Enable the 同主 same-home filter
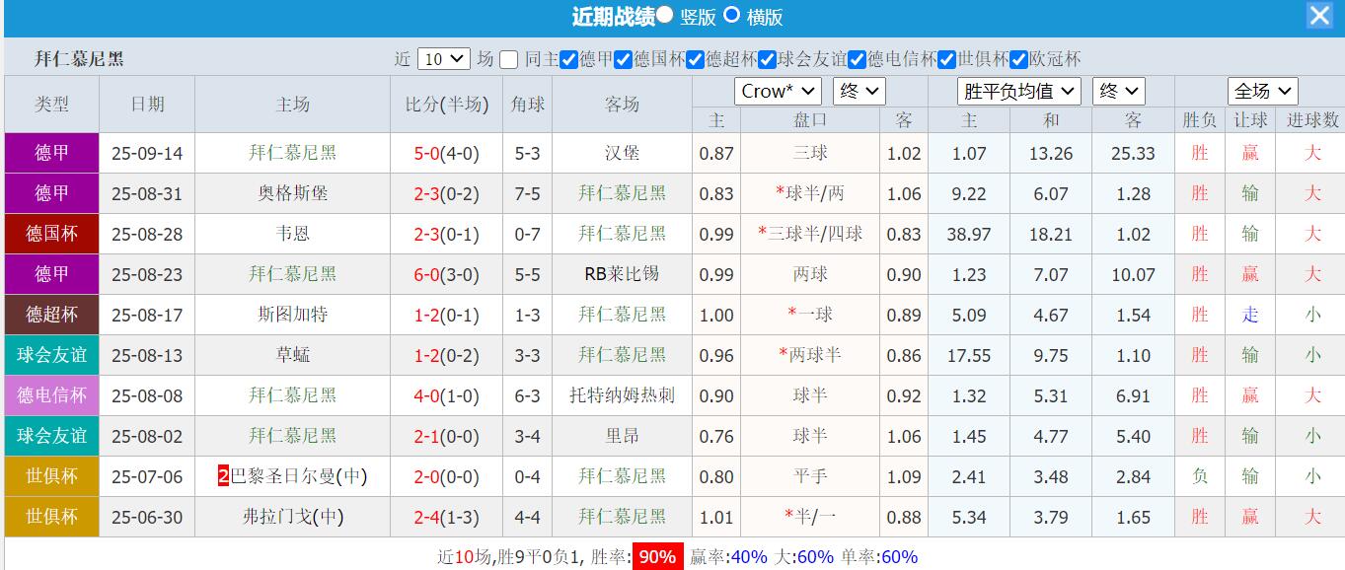 pos(508,59)
